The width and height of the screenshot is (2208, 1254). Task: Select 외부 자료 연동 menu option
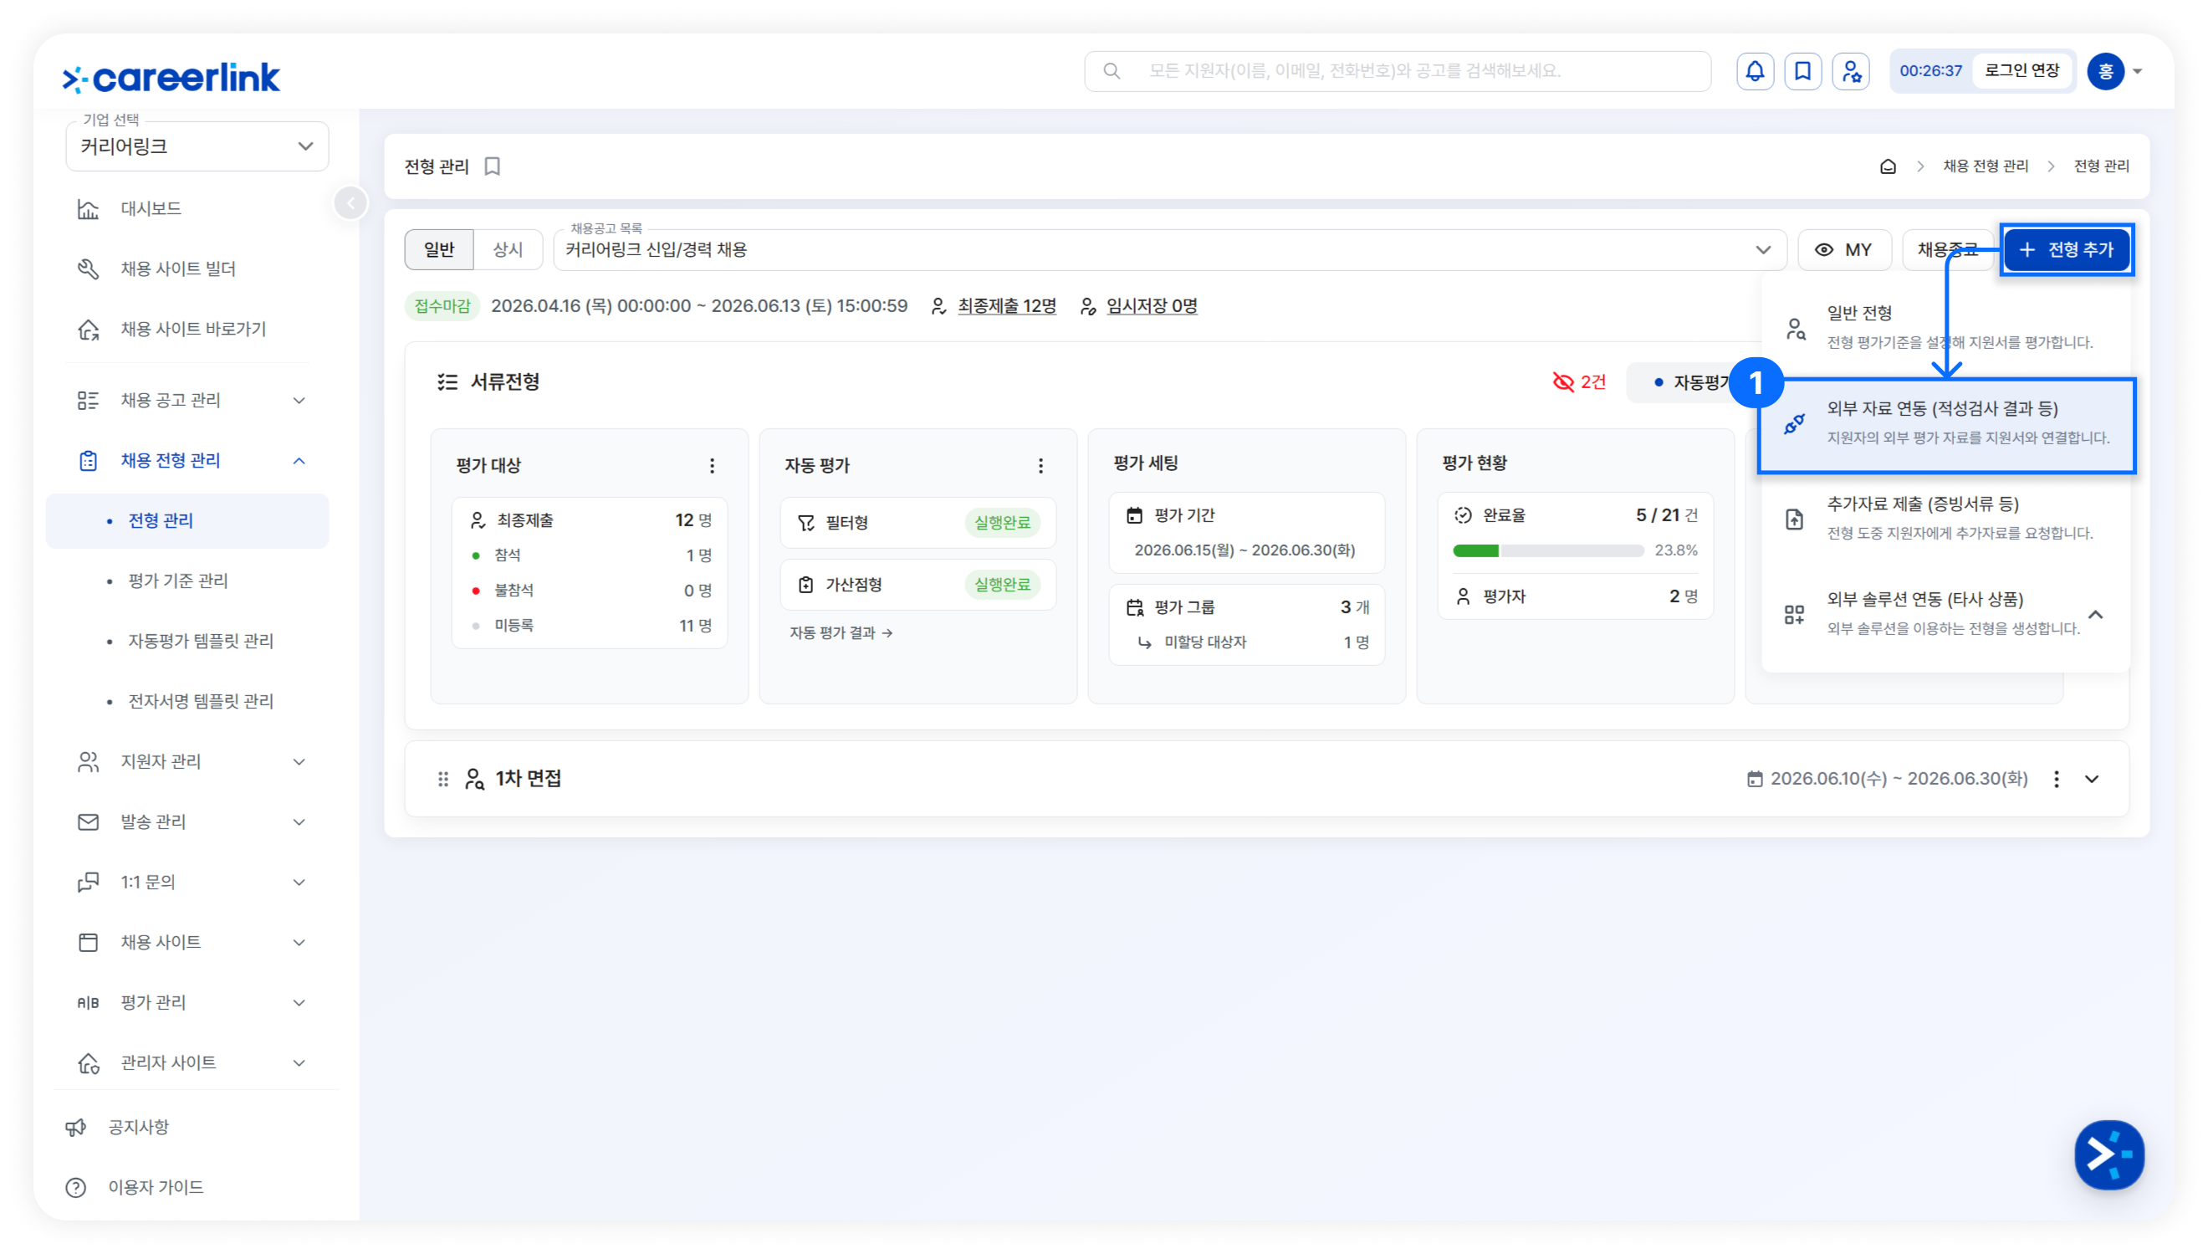coord(1945,424)
